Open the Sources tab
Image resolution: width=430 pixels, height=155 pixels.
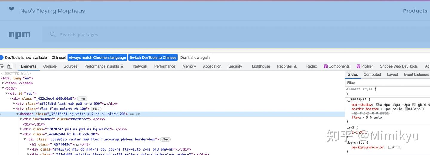click(x=70, y=66)
